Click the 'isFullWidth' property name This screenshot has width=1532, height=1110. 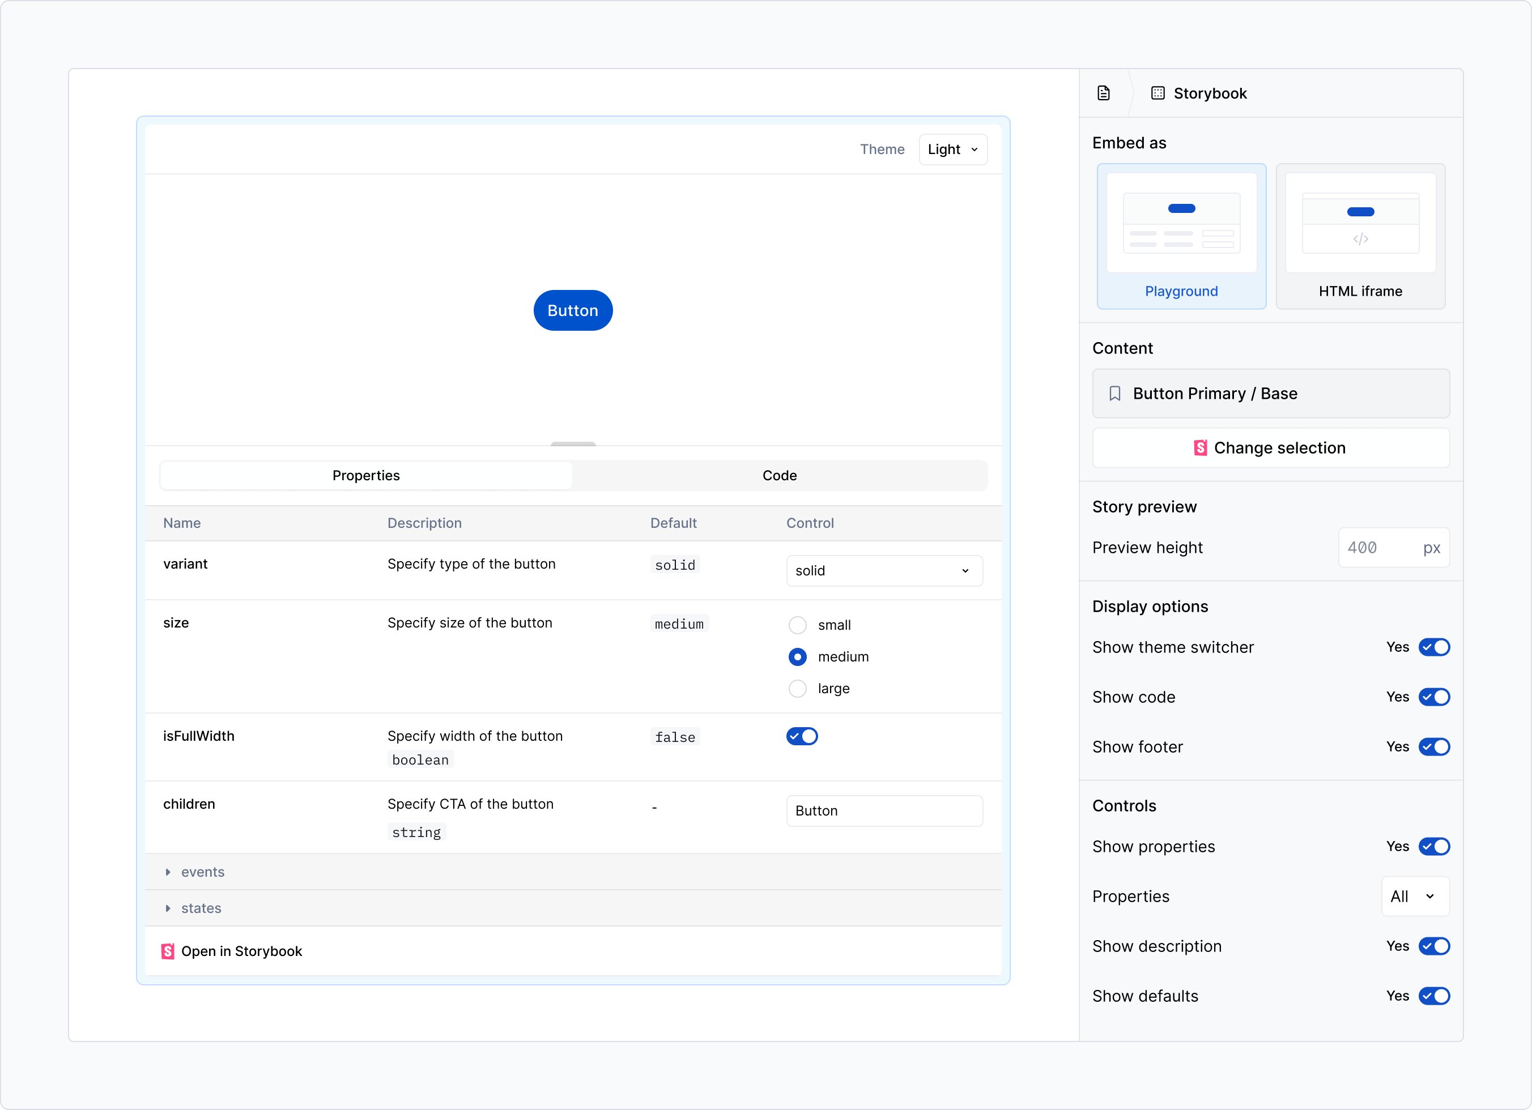point(199,736)
